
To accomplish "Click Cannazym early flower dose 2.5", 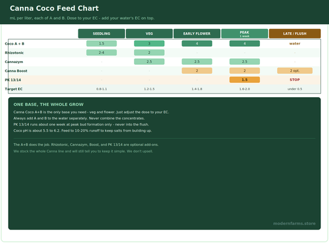I will click(x=197, y=62).
